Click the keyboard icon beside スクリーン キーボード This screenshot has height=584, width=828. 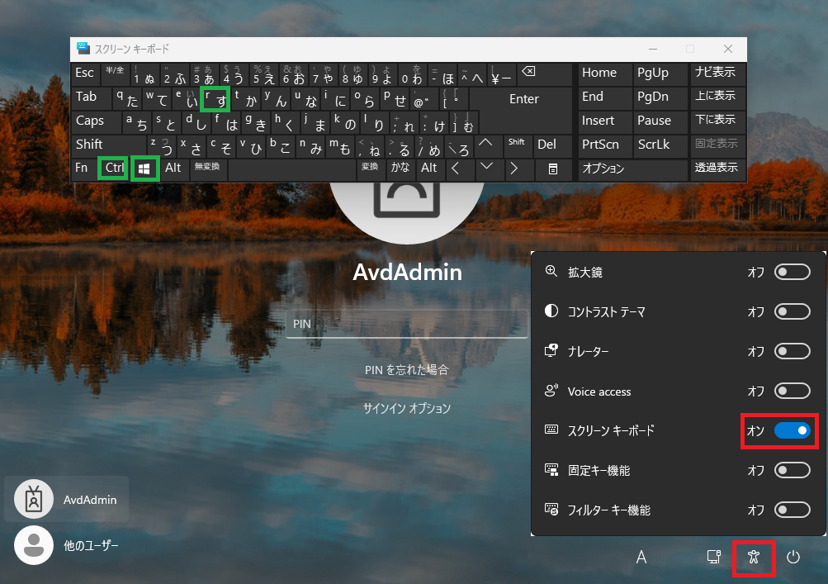[x=551, y=430]
